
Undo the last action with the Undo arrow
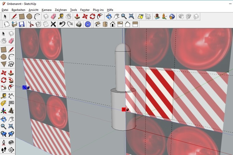click(62, 24)
